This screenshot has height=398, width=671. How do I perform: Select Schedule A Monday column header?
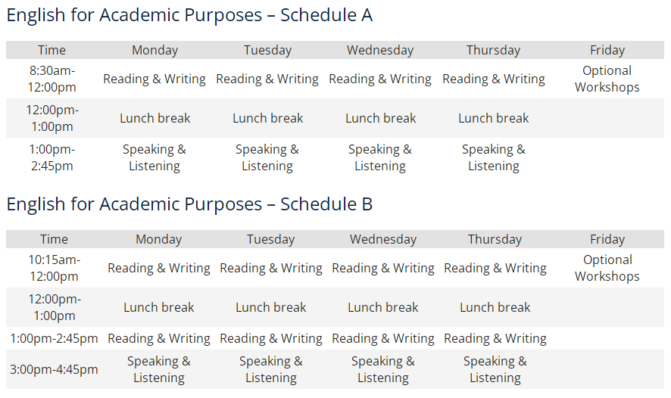pos(154,50)
